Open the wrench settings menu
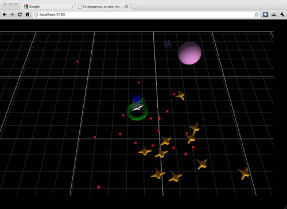Image resolution: width=287 pixels, height=209 pixels. pyautogui.click(x=282, y=14)
